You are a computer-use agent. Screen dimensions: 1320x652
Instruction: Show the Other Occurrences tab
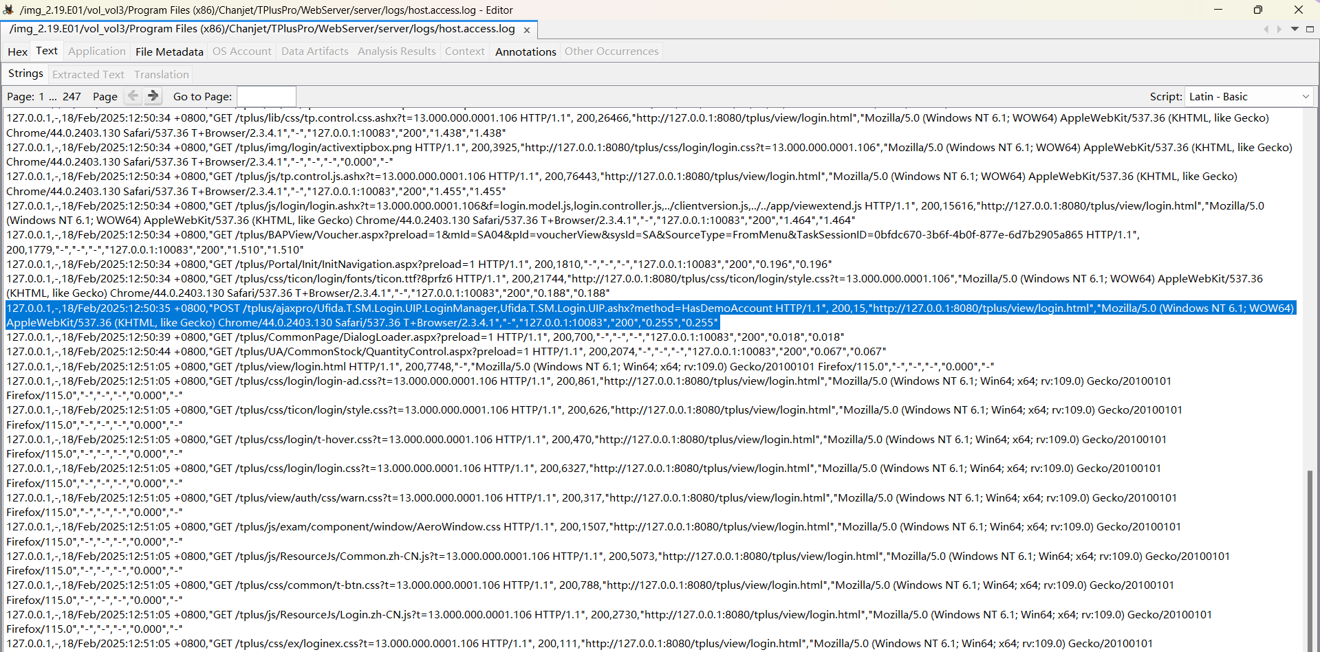(x=612, y=52)
